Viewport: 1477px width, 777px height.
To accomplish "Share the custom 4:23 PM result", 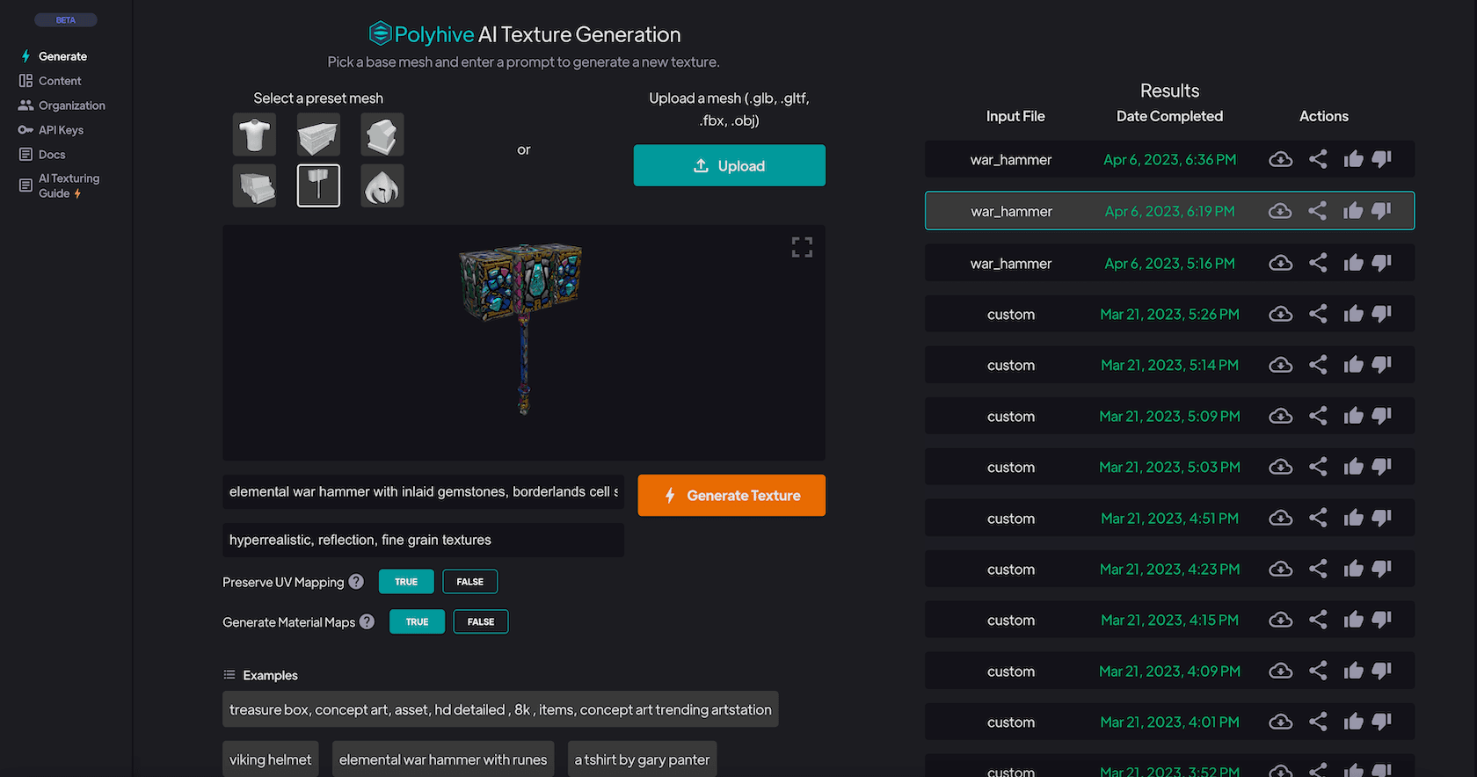I will (1318, 569).
